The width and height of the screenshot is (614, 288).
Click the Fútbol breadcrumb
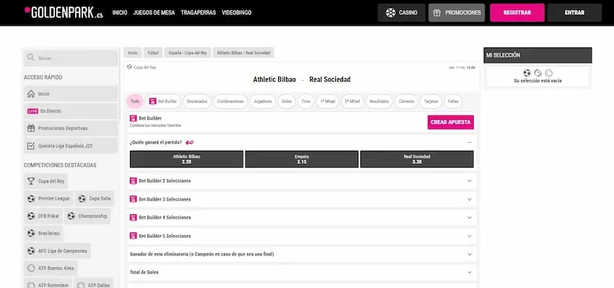(x=153, y=53)
